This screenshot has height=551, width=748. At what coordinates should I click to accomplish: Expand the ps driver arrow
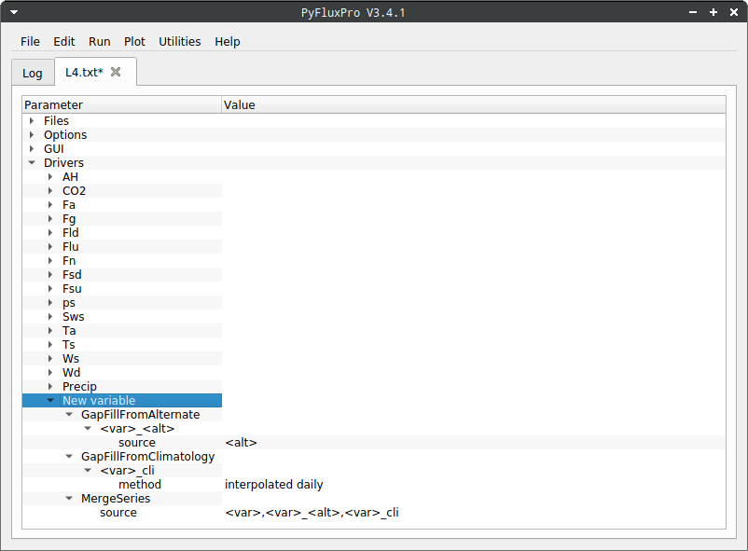[x=50, y=302]
